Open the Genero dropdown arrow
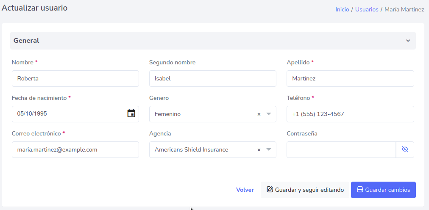 click(x=269, y=114)
